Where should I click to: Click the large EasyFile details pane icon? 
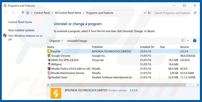coord(56,93)
